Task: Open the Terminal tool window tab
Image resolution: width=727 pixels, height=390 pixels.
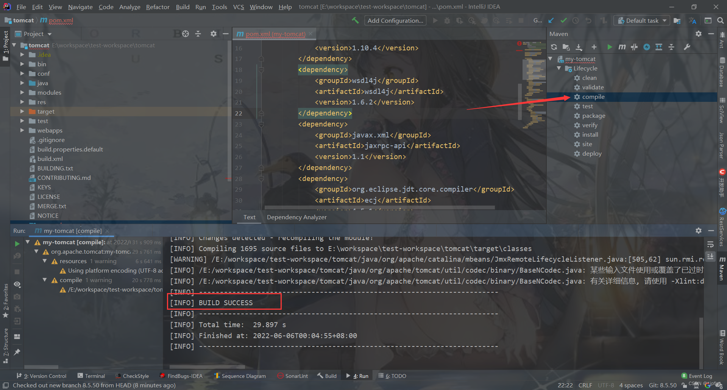Action: pos(91,376)
